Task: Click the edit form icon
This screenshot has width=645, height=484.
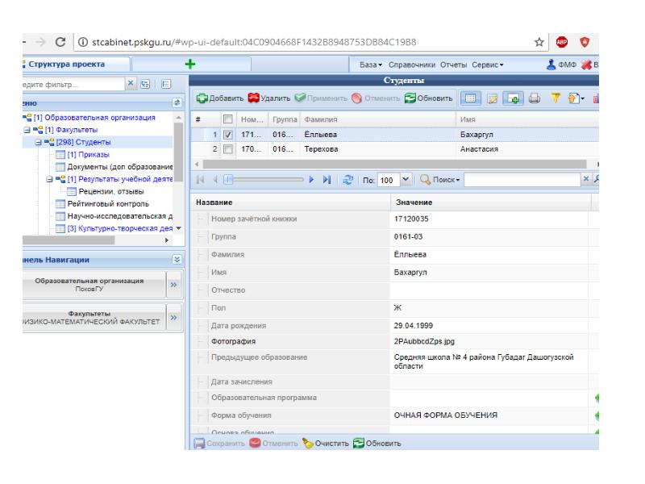Action: click(x=492, y=98)
